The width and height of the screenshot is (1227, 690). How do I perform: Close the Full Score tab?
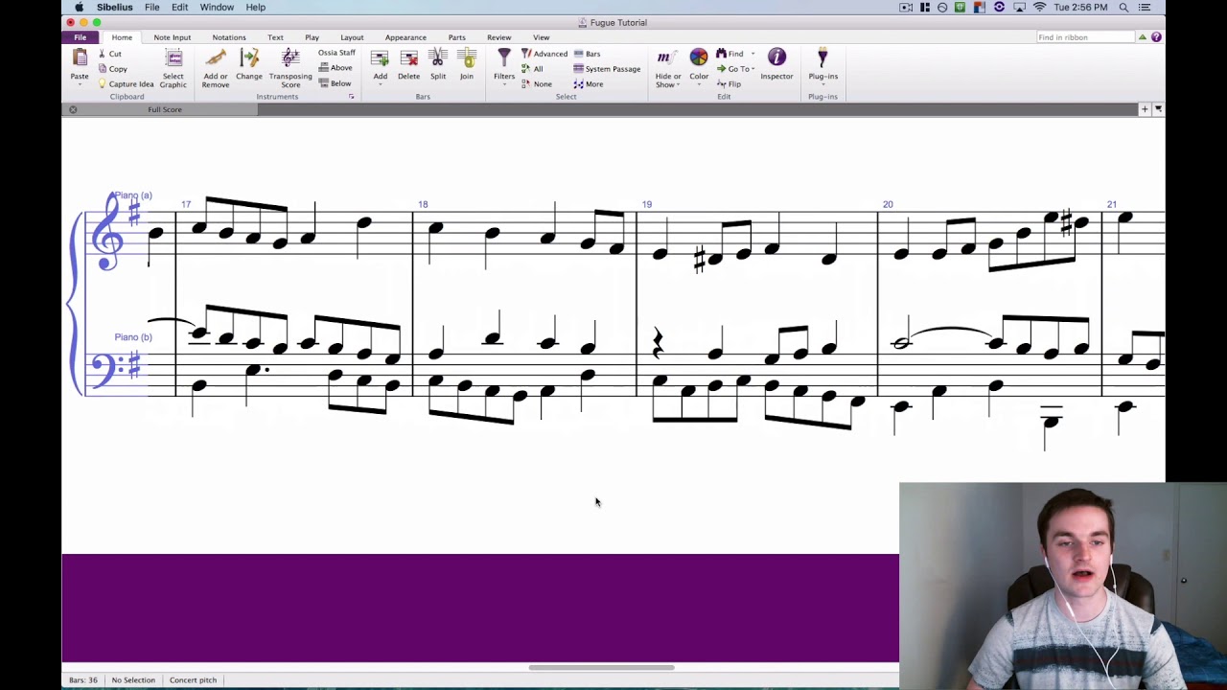pos(73,109)
